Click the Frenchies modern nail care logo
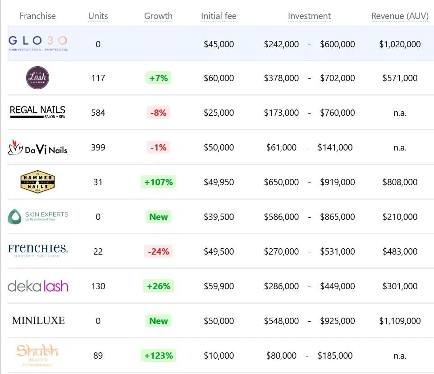This screenshot has width=434, height=374. pos(38,251)
